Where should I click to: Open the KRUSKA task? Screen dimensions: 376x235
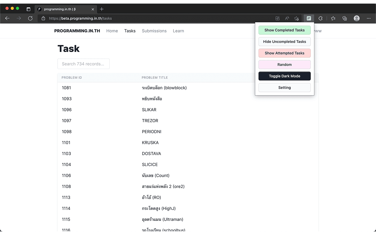[x=150, y=142]
